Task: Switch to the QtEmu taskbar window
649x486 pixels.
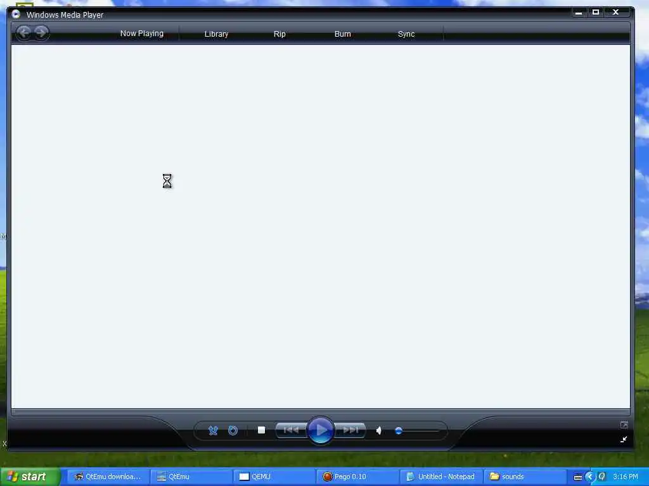Action: (191, 477)
